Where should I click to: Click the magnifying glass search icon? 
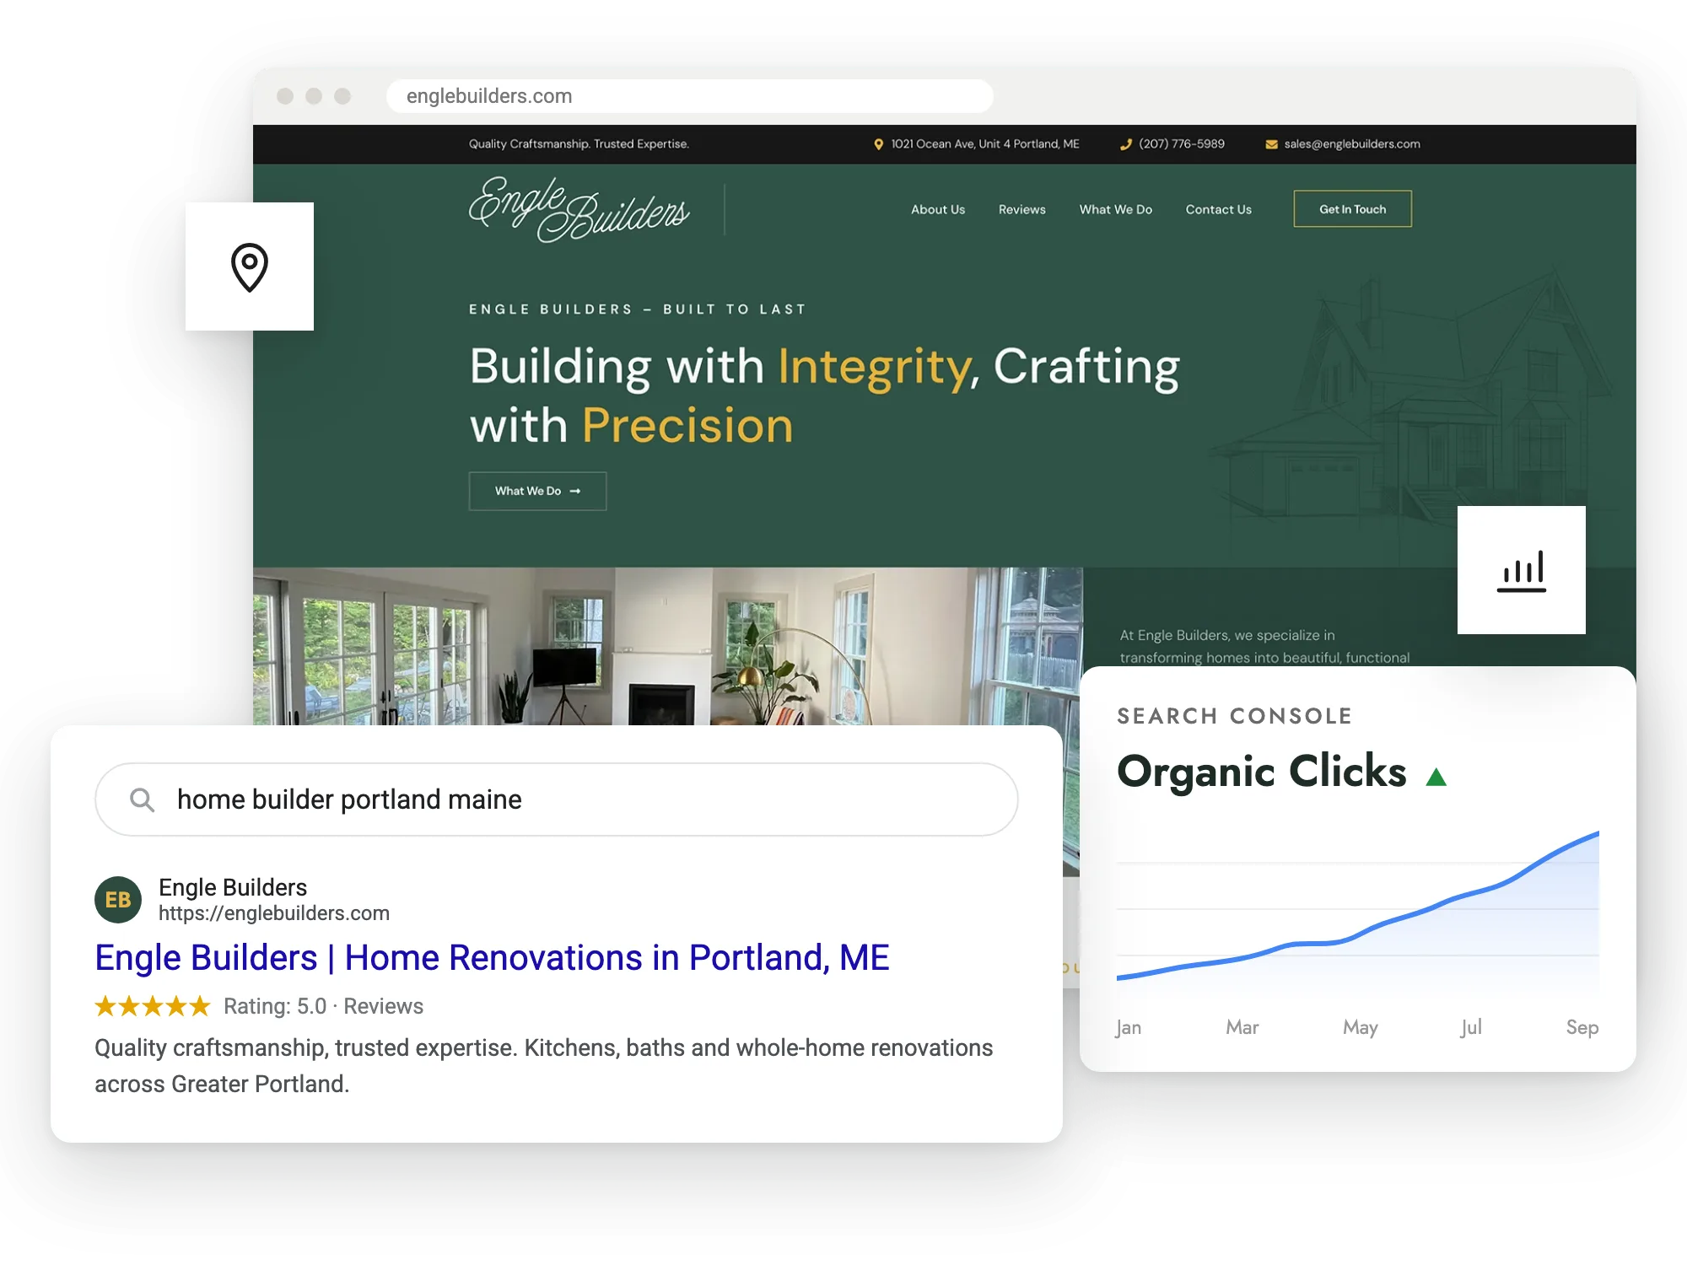143,799
